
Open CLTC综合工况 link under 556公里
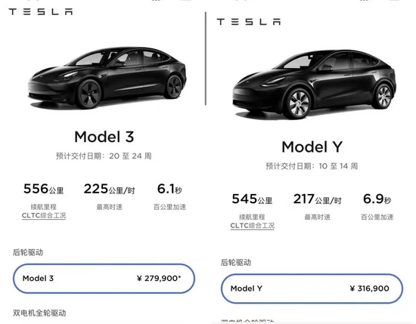[44, 216]
